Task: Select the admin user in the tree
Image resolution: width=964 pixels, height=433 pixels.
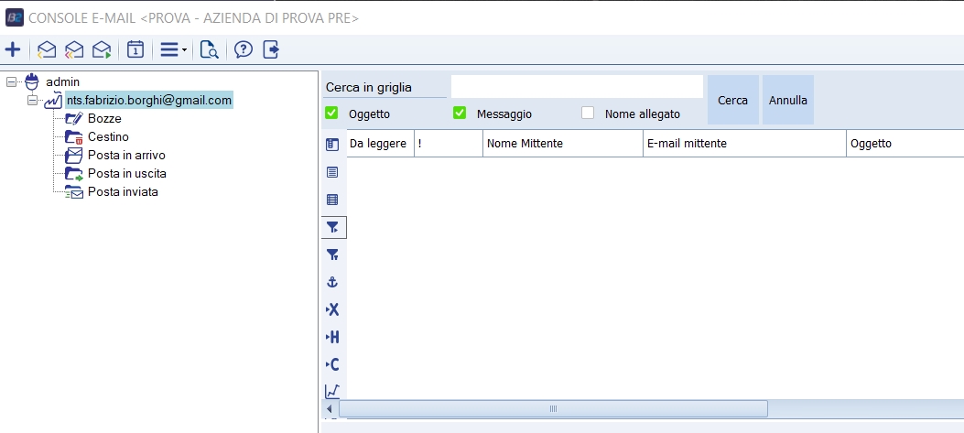Action: 62,81
